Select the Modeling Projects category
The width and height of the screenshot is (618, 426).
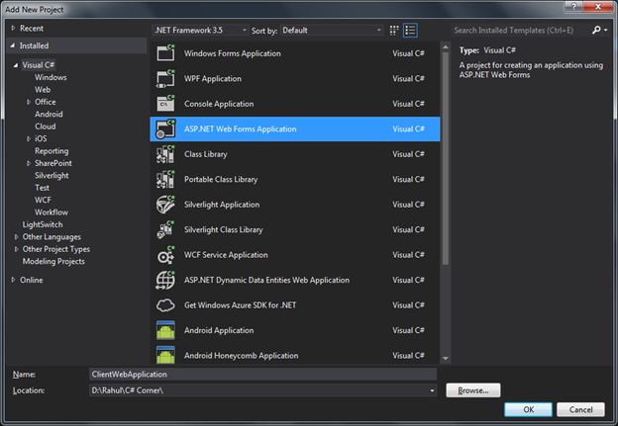pos(53,261)
